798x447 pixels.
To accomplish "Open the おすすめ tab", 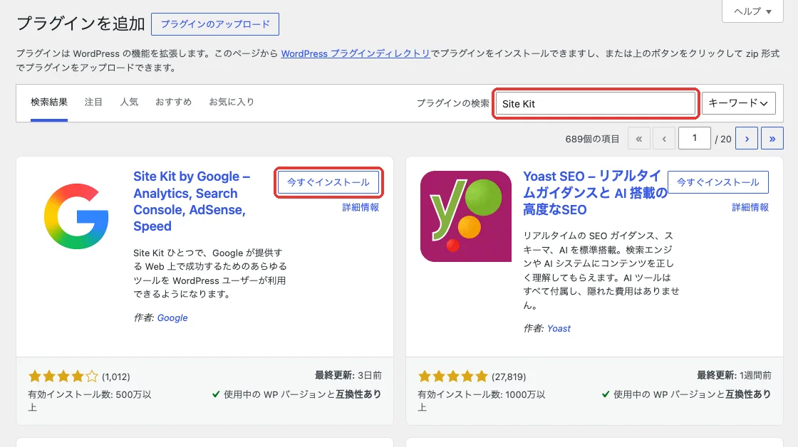I will (x=174, y=102).
